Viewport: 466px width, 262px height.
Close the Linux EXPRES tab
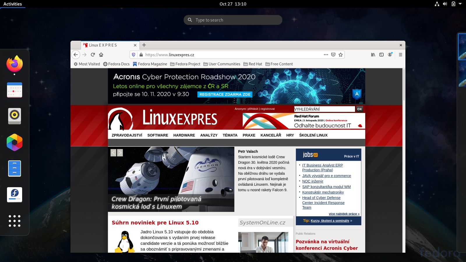pos(135,45)
